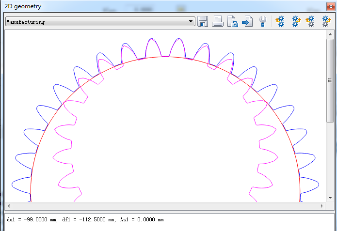Open the wrench settings tool
This screenshot has width=337, height=231.
[263, 21]
